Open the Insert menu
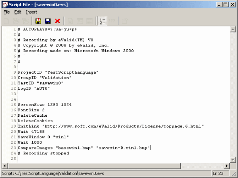Viewport: 238px width, 178px height. pos(32,12)
